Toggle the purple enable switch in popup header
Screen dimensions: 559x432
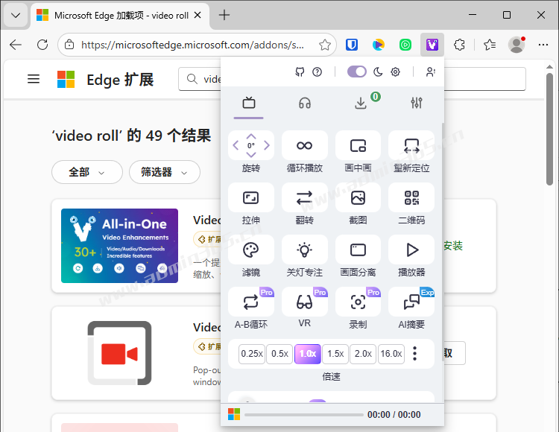[x=357, y=72]
